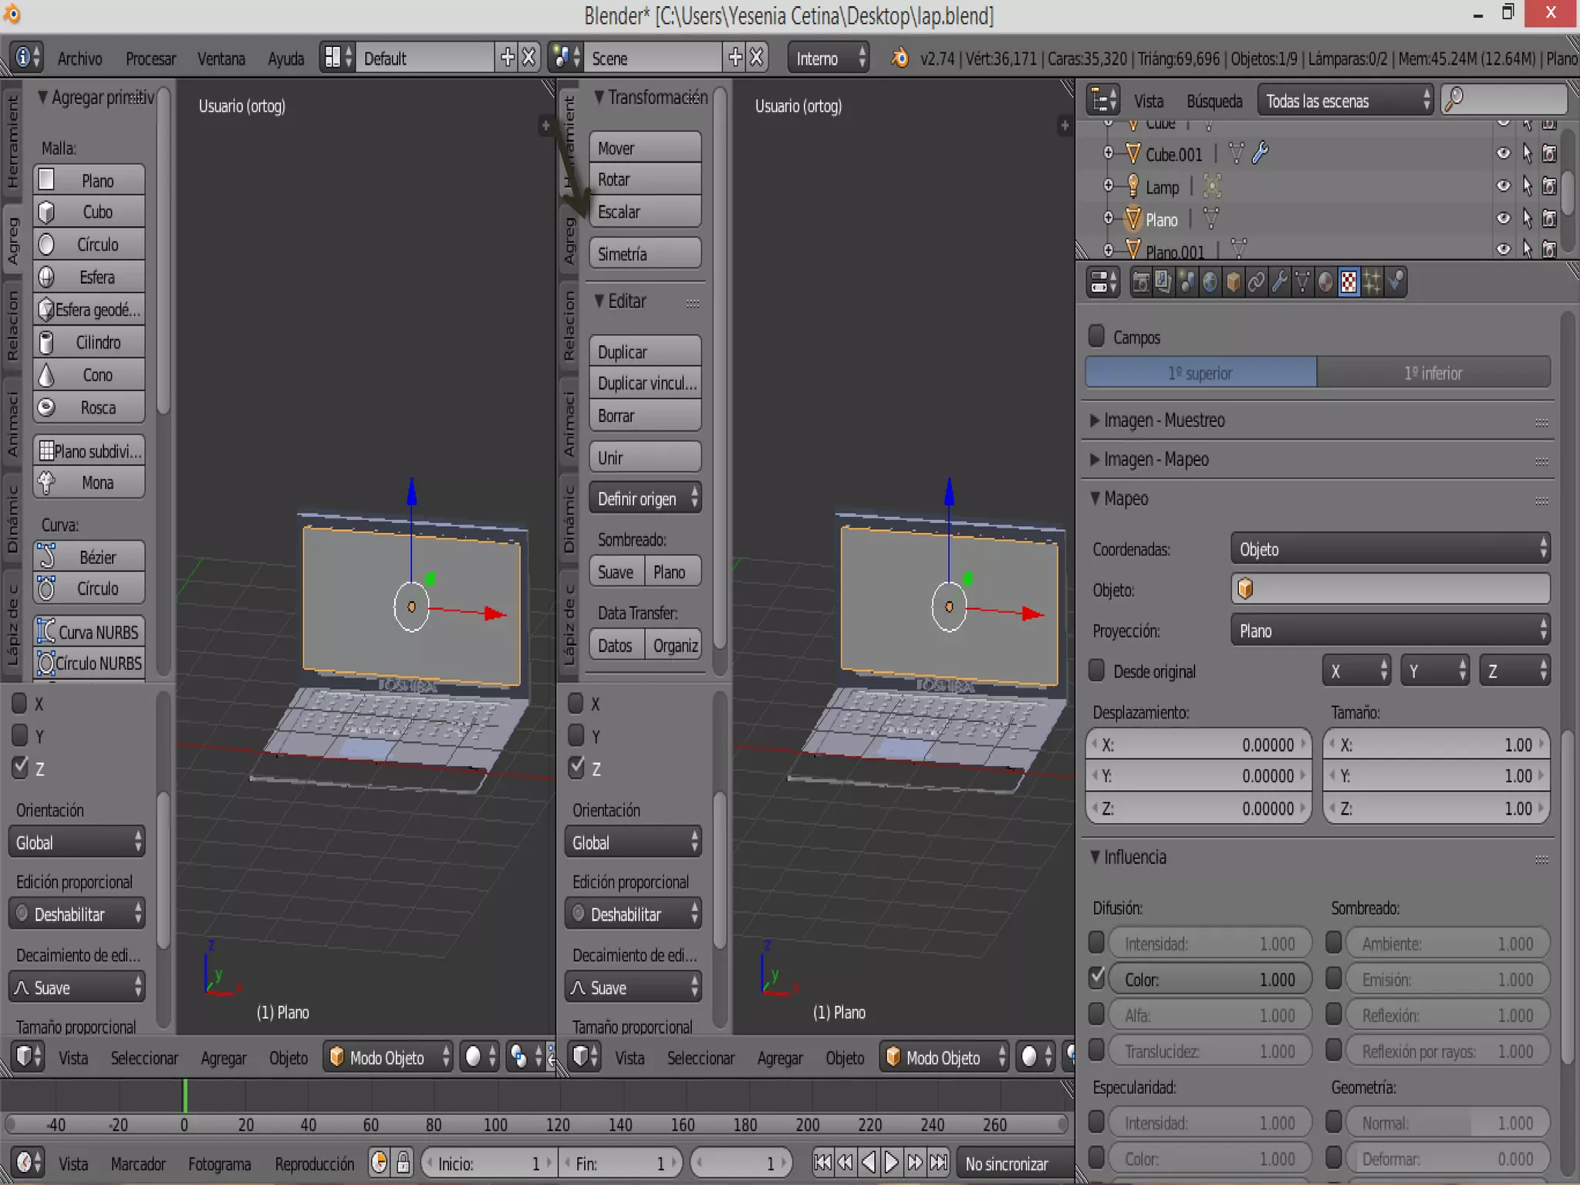Click the Duplicar button
Screen dimensions: 1580x1185
(x=645, y=352)
